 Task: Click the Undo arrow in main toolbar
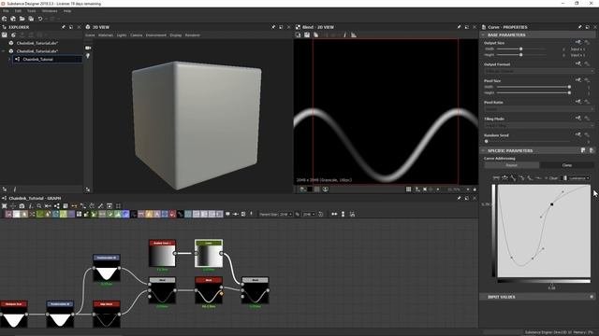39,19
